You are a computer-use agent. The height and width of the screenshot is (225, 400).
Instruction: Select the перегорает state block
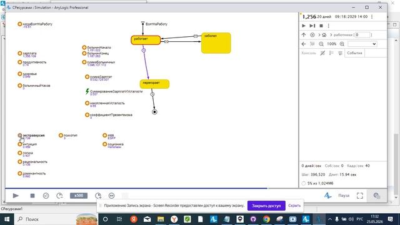click(x=154, y=84)
